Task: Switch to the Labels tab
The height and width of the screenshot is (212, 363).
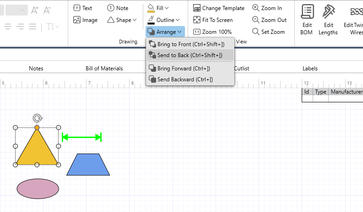Action: point(310,69)
